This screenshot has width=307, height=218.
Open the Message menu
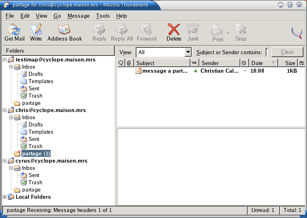(78, 16)
